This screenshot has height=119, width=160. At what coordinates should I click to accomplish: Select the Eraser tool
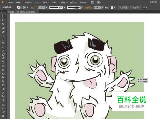coord(3,58)
